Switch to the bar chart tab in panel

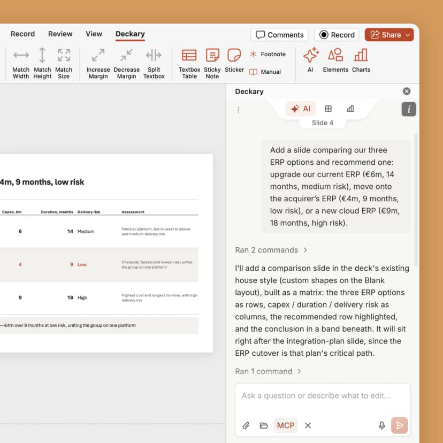click(350, 109)
